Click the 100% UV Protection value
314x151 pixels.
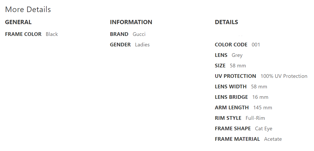[284, 76]
